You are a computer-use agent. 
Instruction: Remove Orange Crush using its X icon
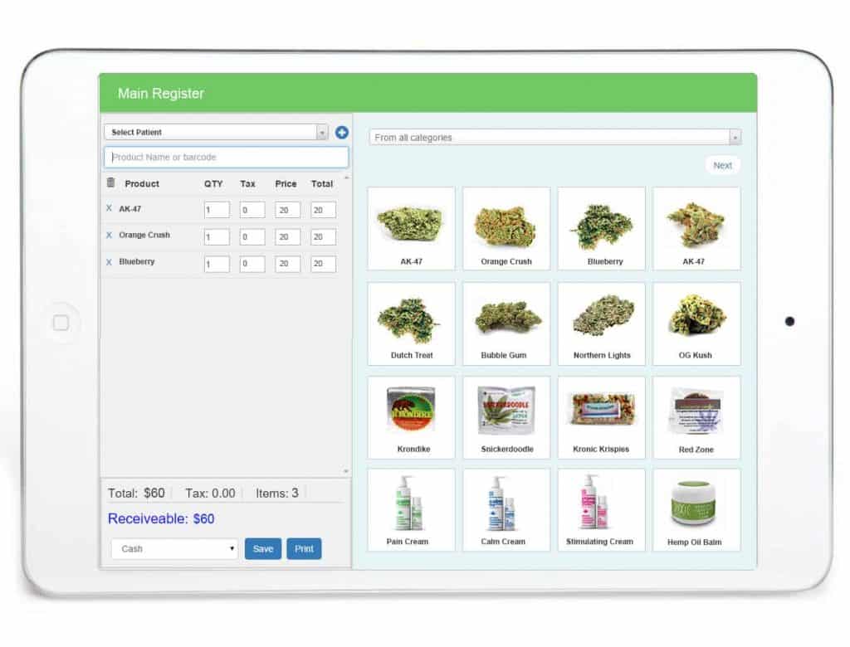pyautogui.click(x=109, y=236)
